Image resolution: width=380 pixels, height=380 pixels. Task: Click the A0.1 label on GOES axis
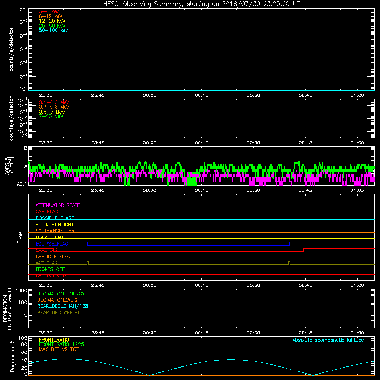pos(22,184)
